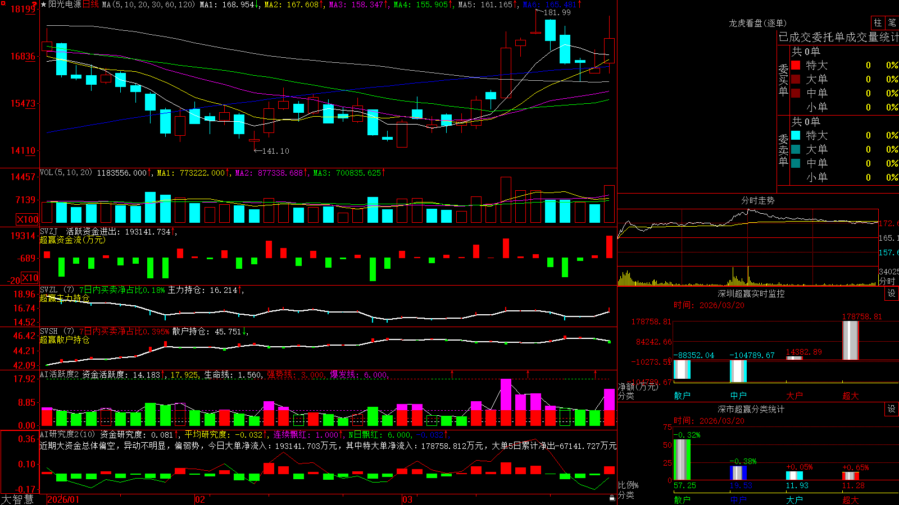Open 设 settings for 深市超赢分类统计
899x505 pixels.
click(x=892, y=409)
